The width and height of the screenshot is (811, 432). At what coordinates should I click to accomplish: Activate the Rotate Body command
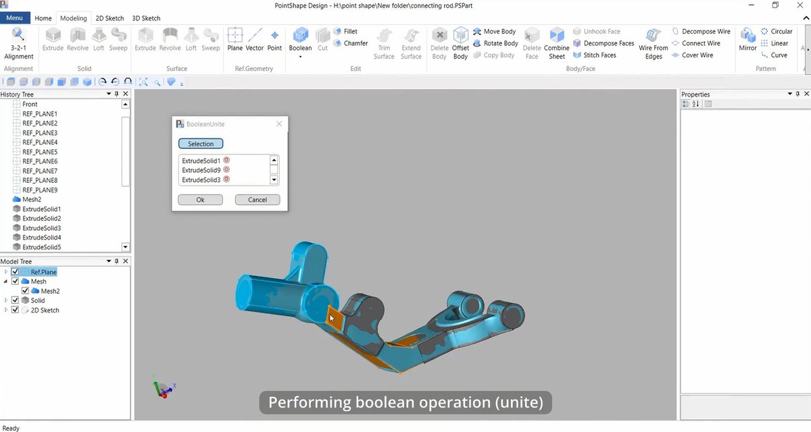495,43
